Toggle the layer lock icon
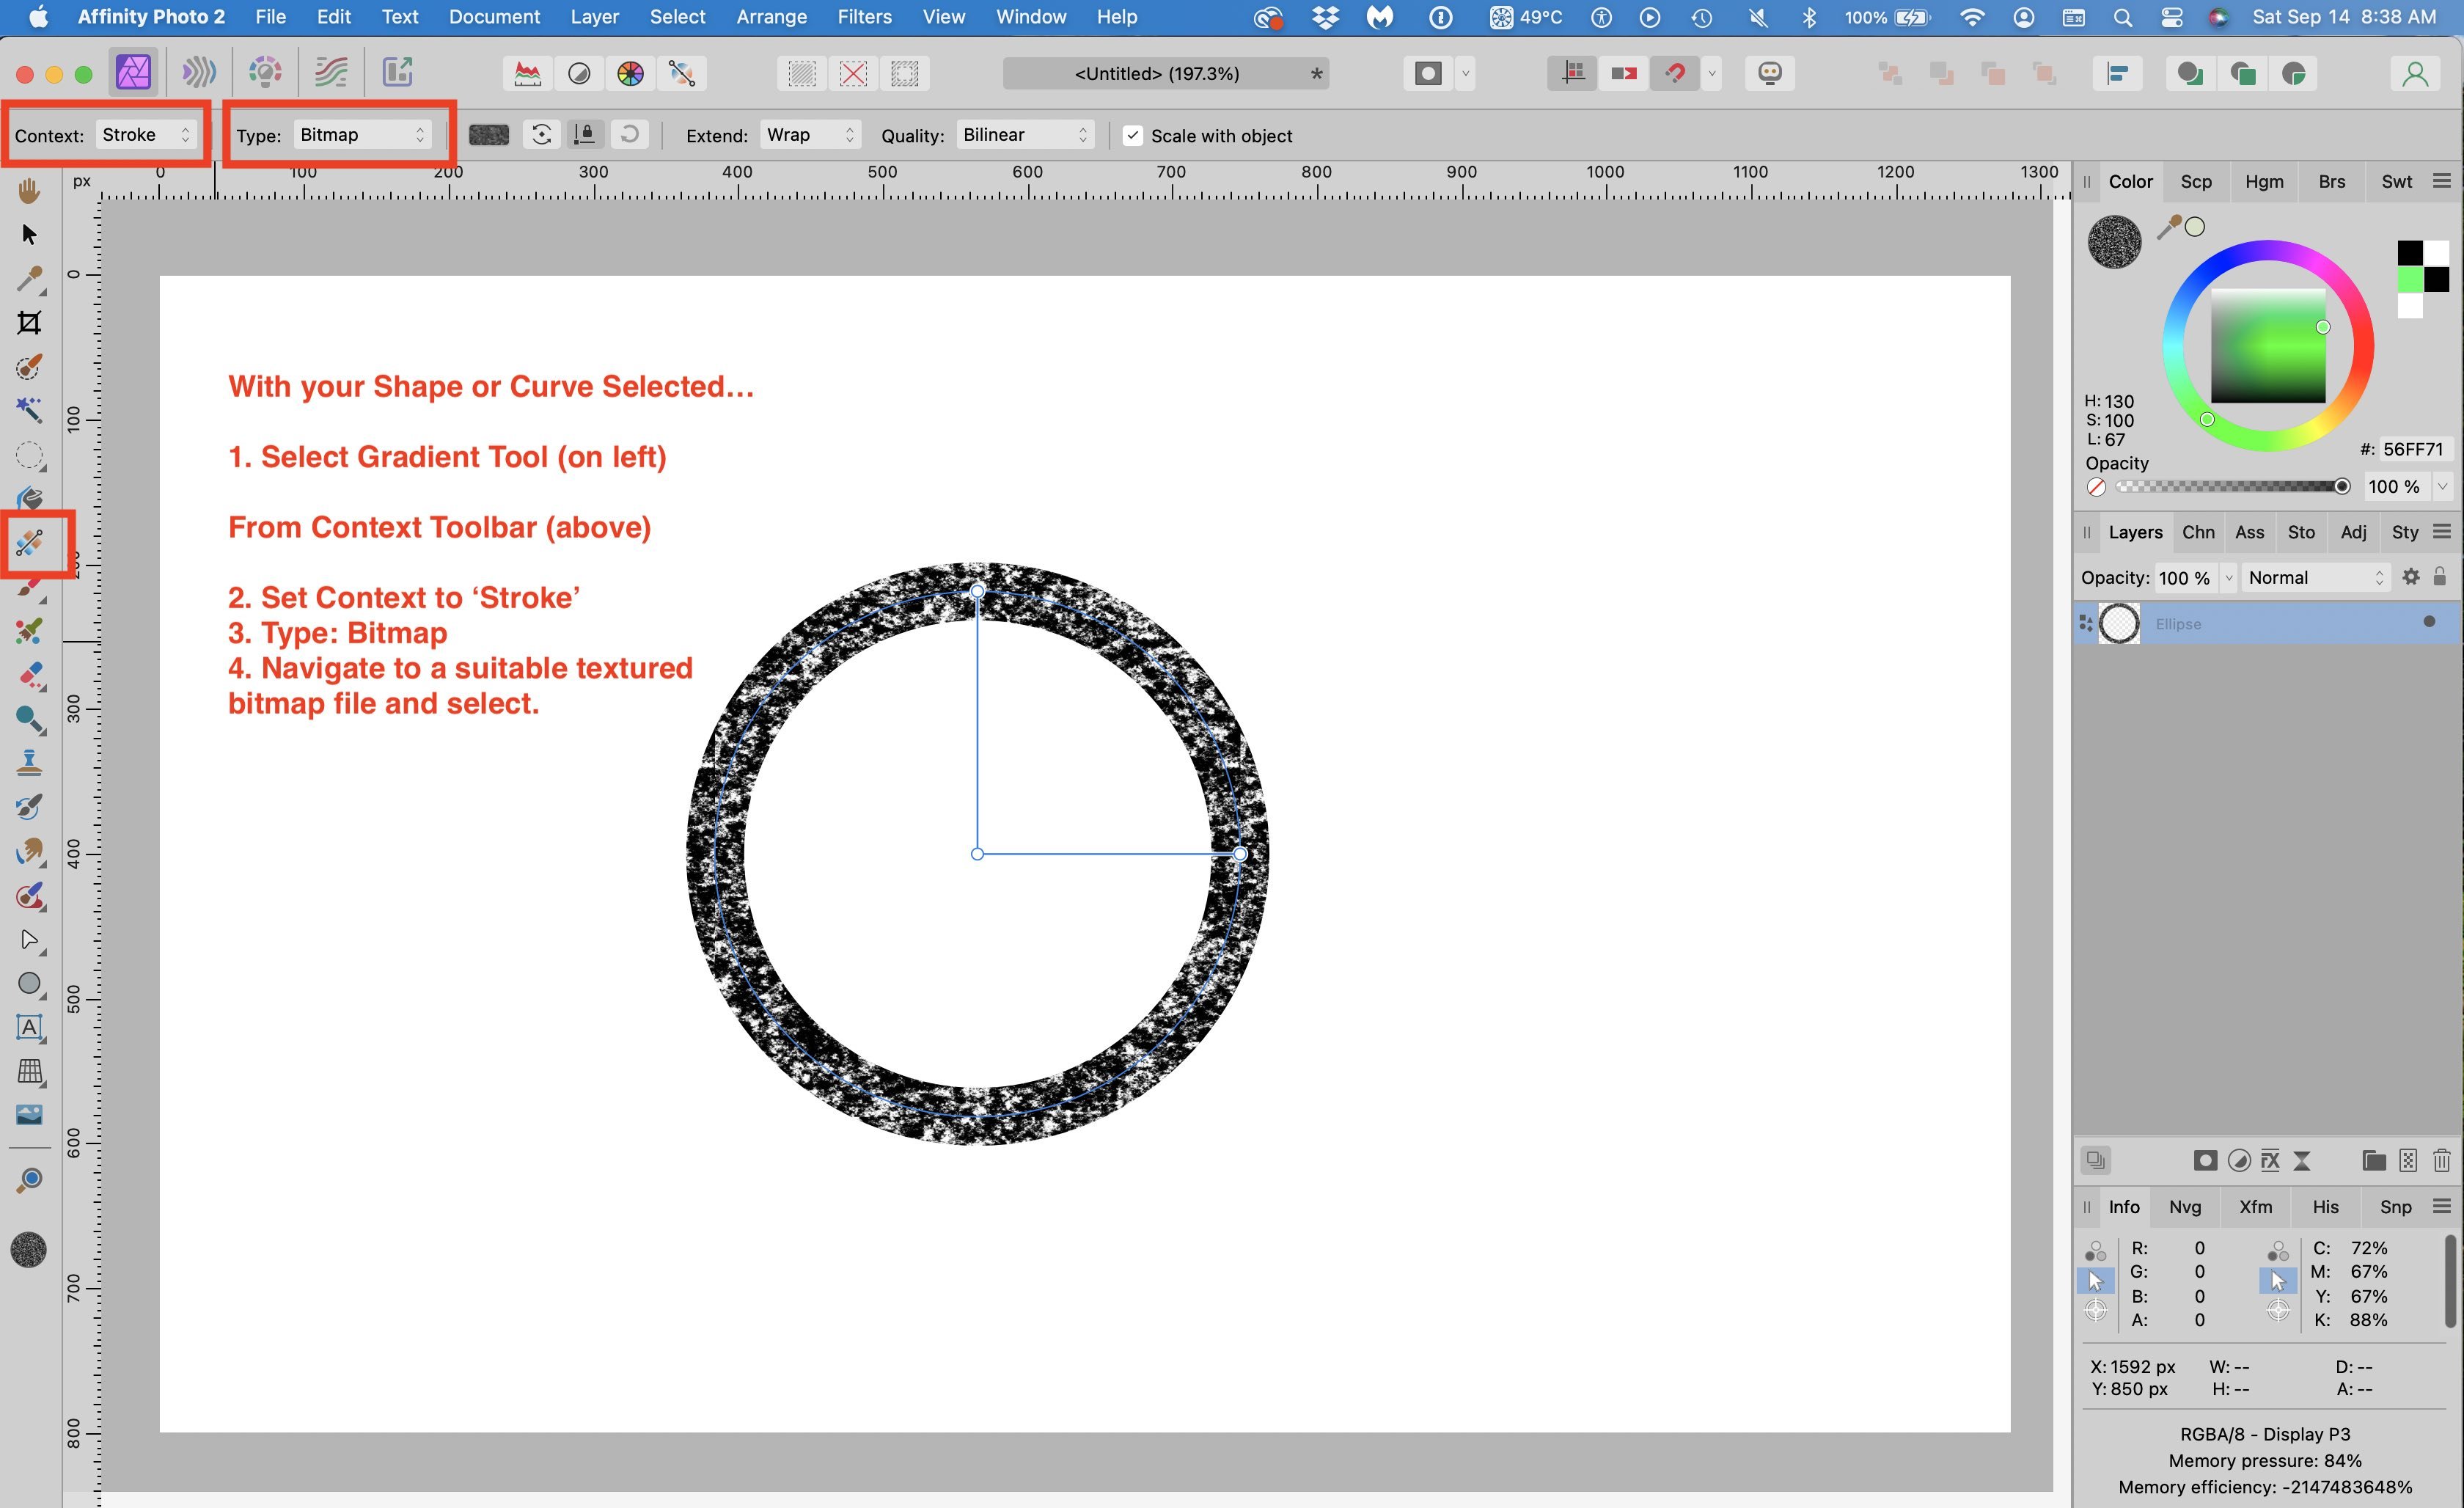Viewport: 2464px width, 1508px height. [2440, 577]
